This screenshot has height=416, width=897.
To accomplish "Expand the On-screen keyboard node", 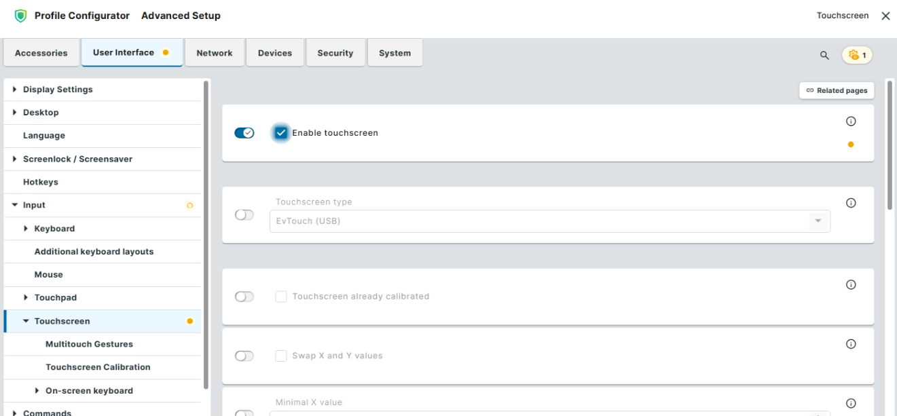I will [x=37, y=391].
